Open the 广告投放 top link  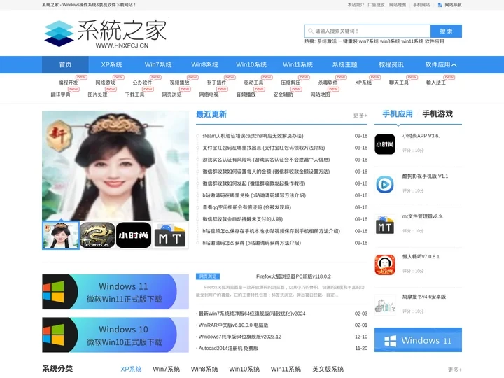(376, 5)
